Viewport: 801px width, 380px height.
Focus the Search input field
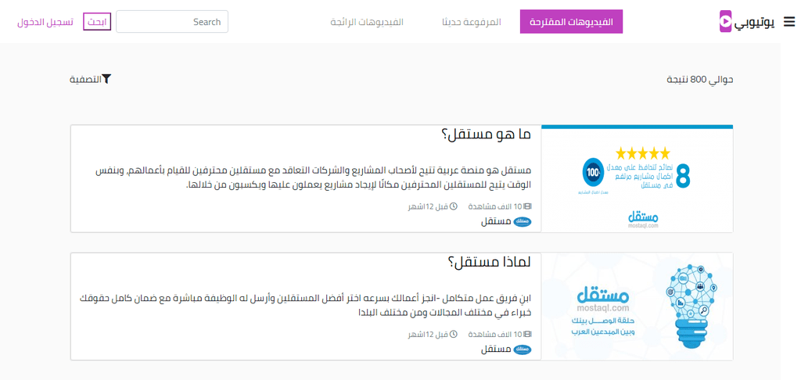pos(172,21)
